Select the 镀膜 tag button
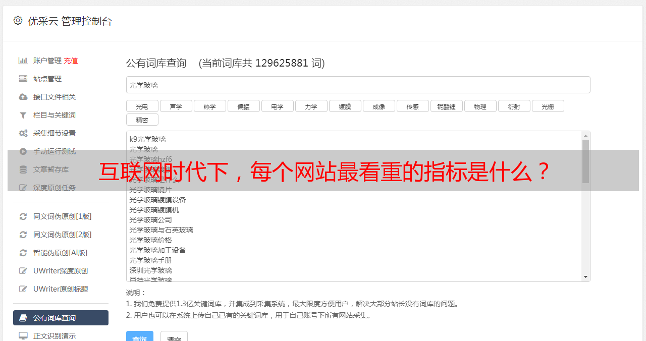 [x=345, y=106]
